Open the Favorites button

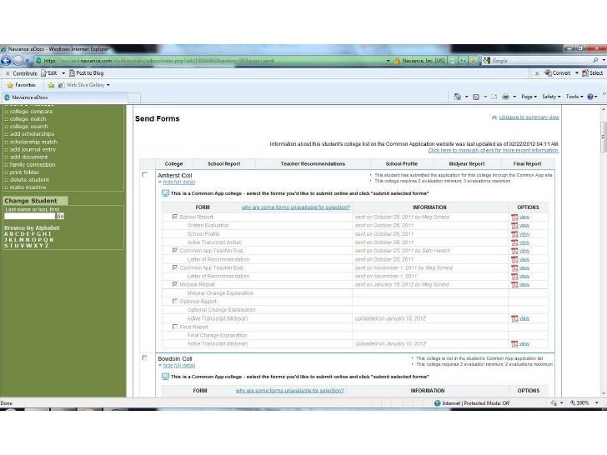point(22,85)
